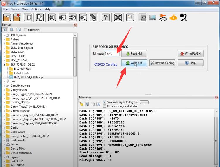Click the Messages scrollbar up arrow
The height and width of the screenshot is (167, 220).
[216, 111]
